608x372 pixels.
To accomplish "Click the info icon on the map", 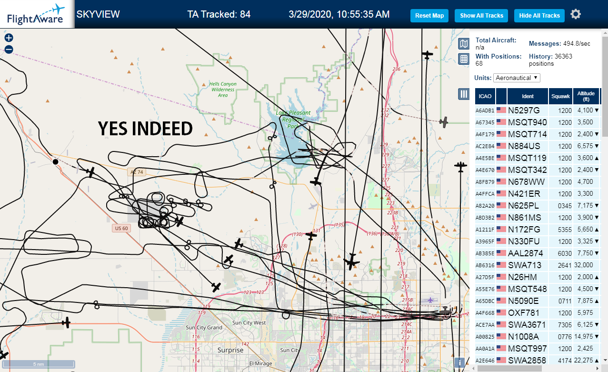I will coord(460,362).
